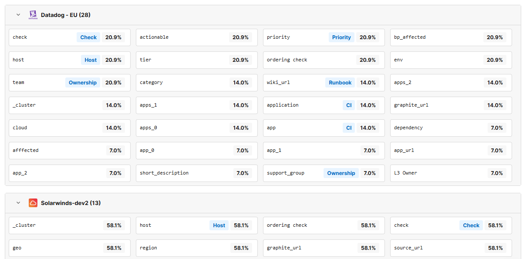Click the Runbook badge on wiki_url
The width and height of the screenshot is (526, 259).
point(340,82)
